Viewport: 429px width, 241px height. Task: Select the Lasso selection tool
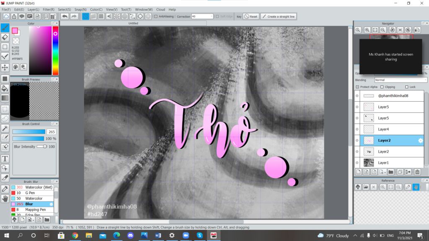5,118
